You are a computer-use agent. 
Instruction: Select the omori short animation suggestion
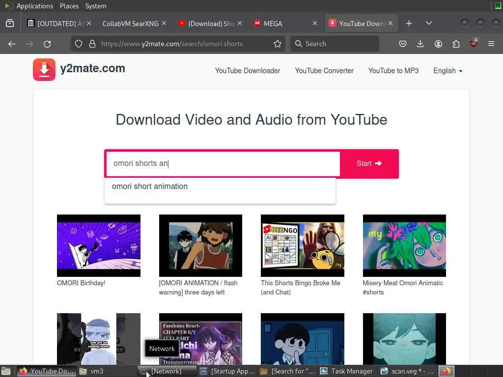[220, 186]
